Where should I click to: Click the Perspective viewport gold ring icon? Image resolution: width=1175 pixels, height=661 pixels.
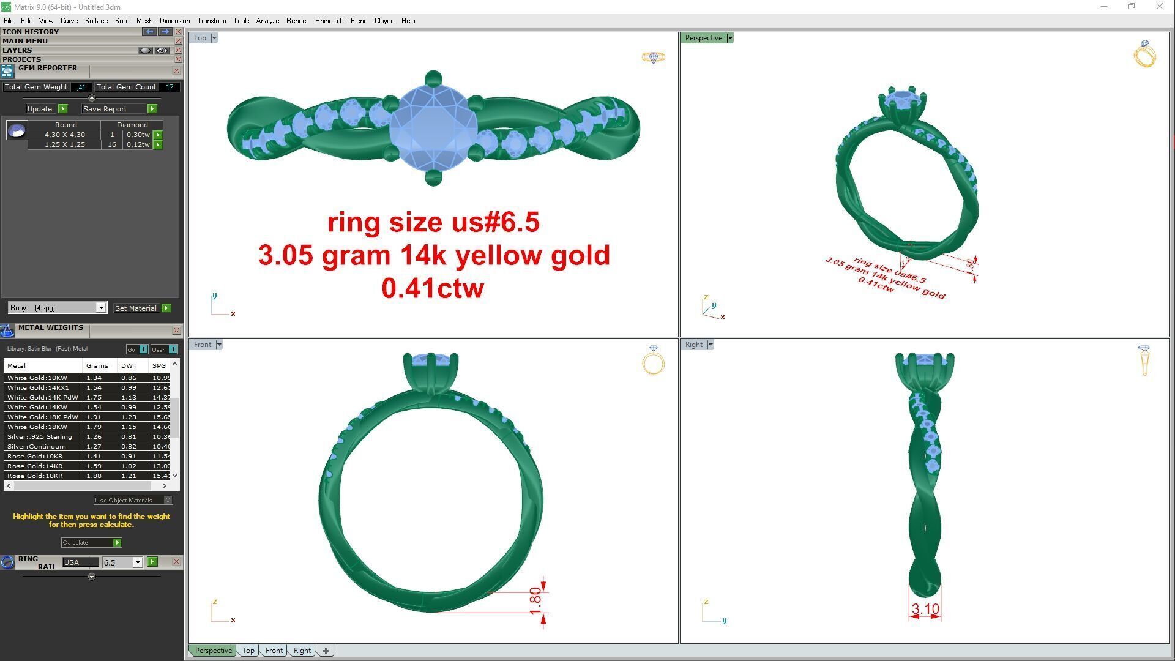coord(1144,54)
